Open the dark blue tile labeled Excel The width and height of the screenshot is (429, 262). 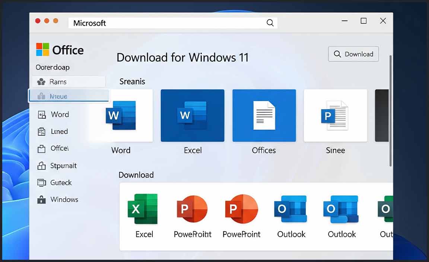click(x=192, y=115)
